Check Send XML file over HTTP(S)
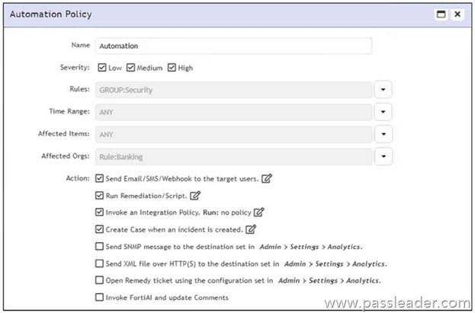The width and height of the screenshot is (475, 313). 101,263
